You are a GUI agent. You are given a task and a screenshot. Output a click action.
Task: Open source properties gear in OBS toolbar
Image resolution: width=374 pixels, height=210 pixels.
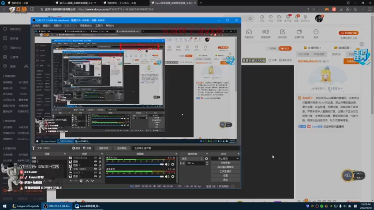click(x=76, y=148)
